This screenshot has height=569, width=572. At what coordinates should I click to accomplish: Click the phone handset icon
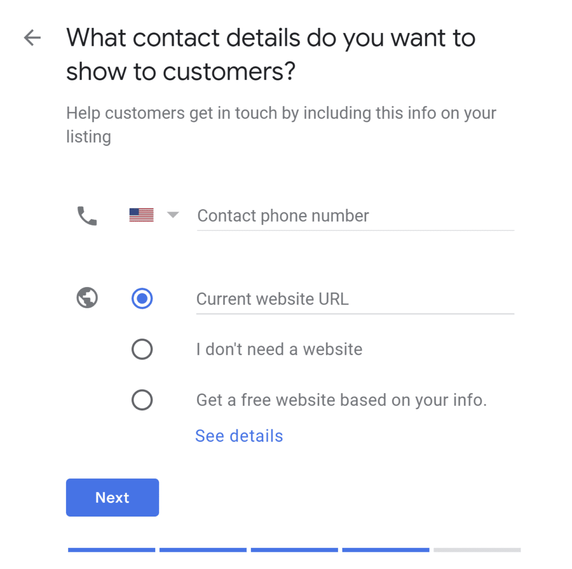pos(87,216)
